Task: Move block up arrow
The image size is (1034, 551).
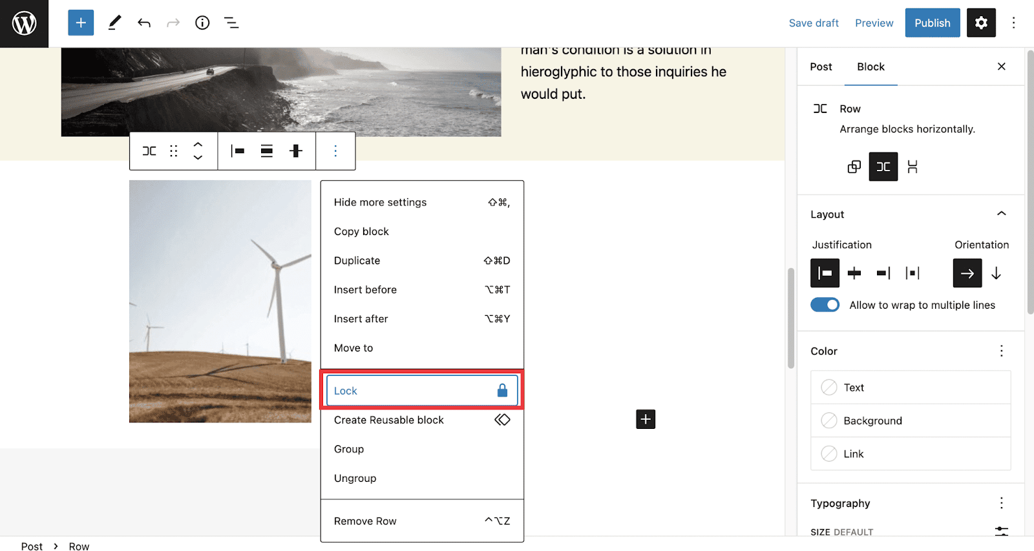Action: click(198, 145)
